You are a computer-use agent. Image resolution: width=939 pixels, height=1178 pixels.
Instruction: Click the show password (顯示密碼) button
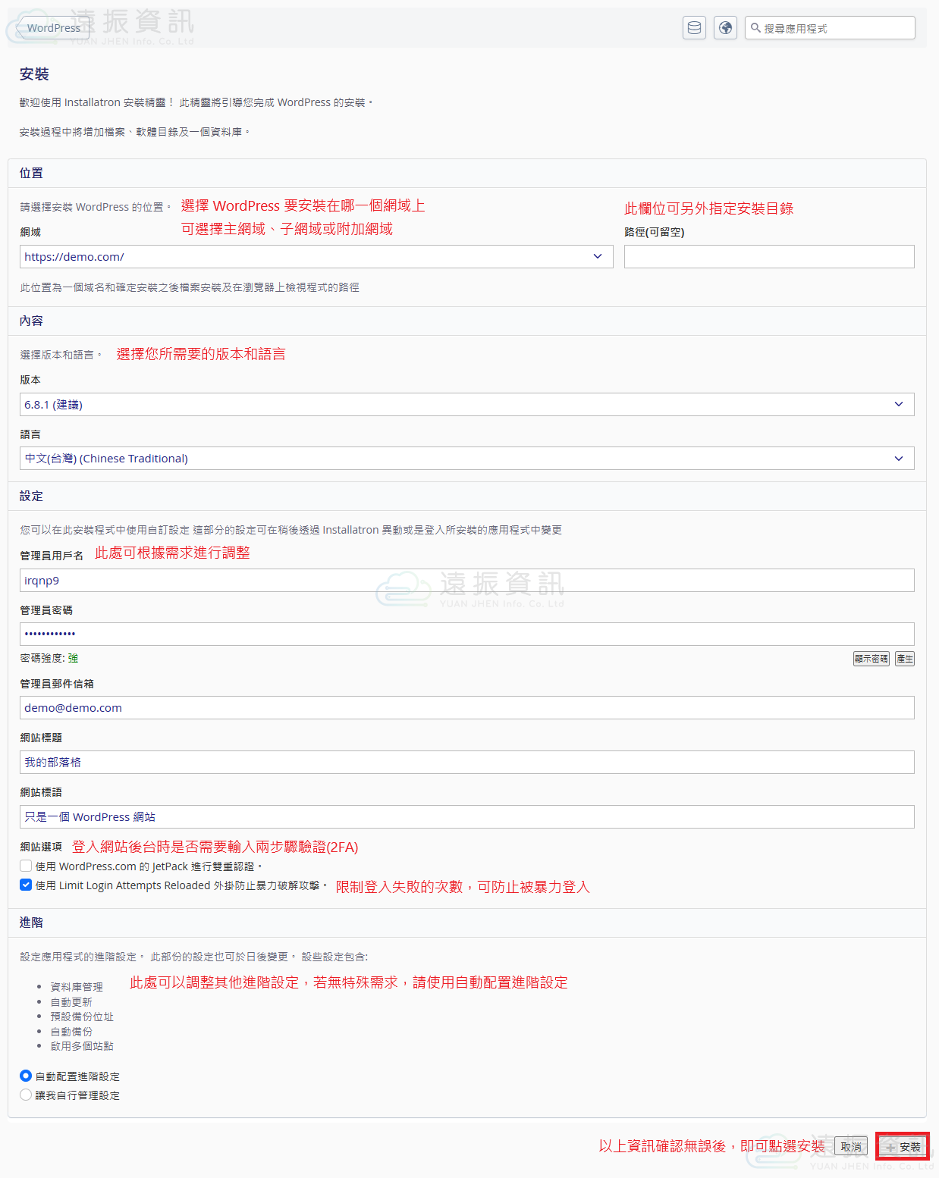click(x=871, y=659)
